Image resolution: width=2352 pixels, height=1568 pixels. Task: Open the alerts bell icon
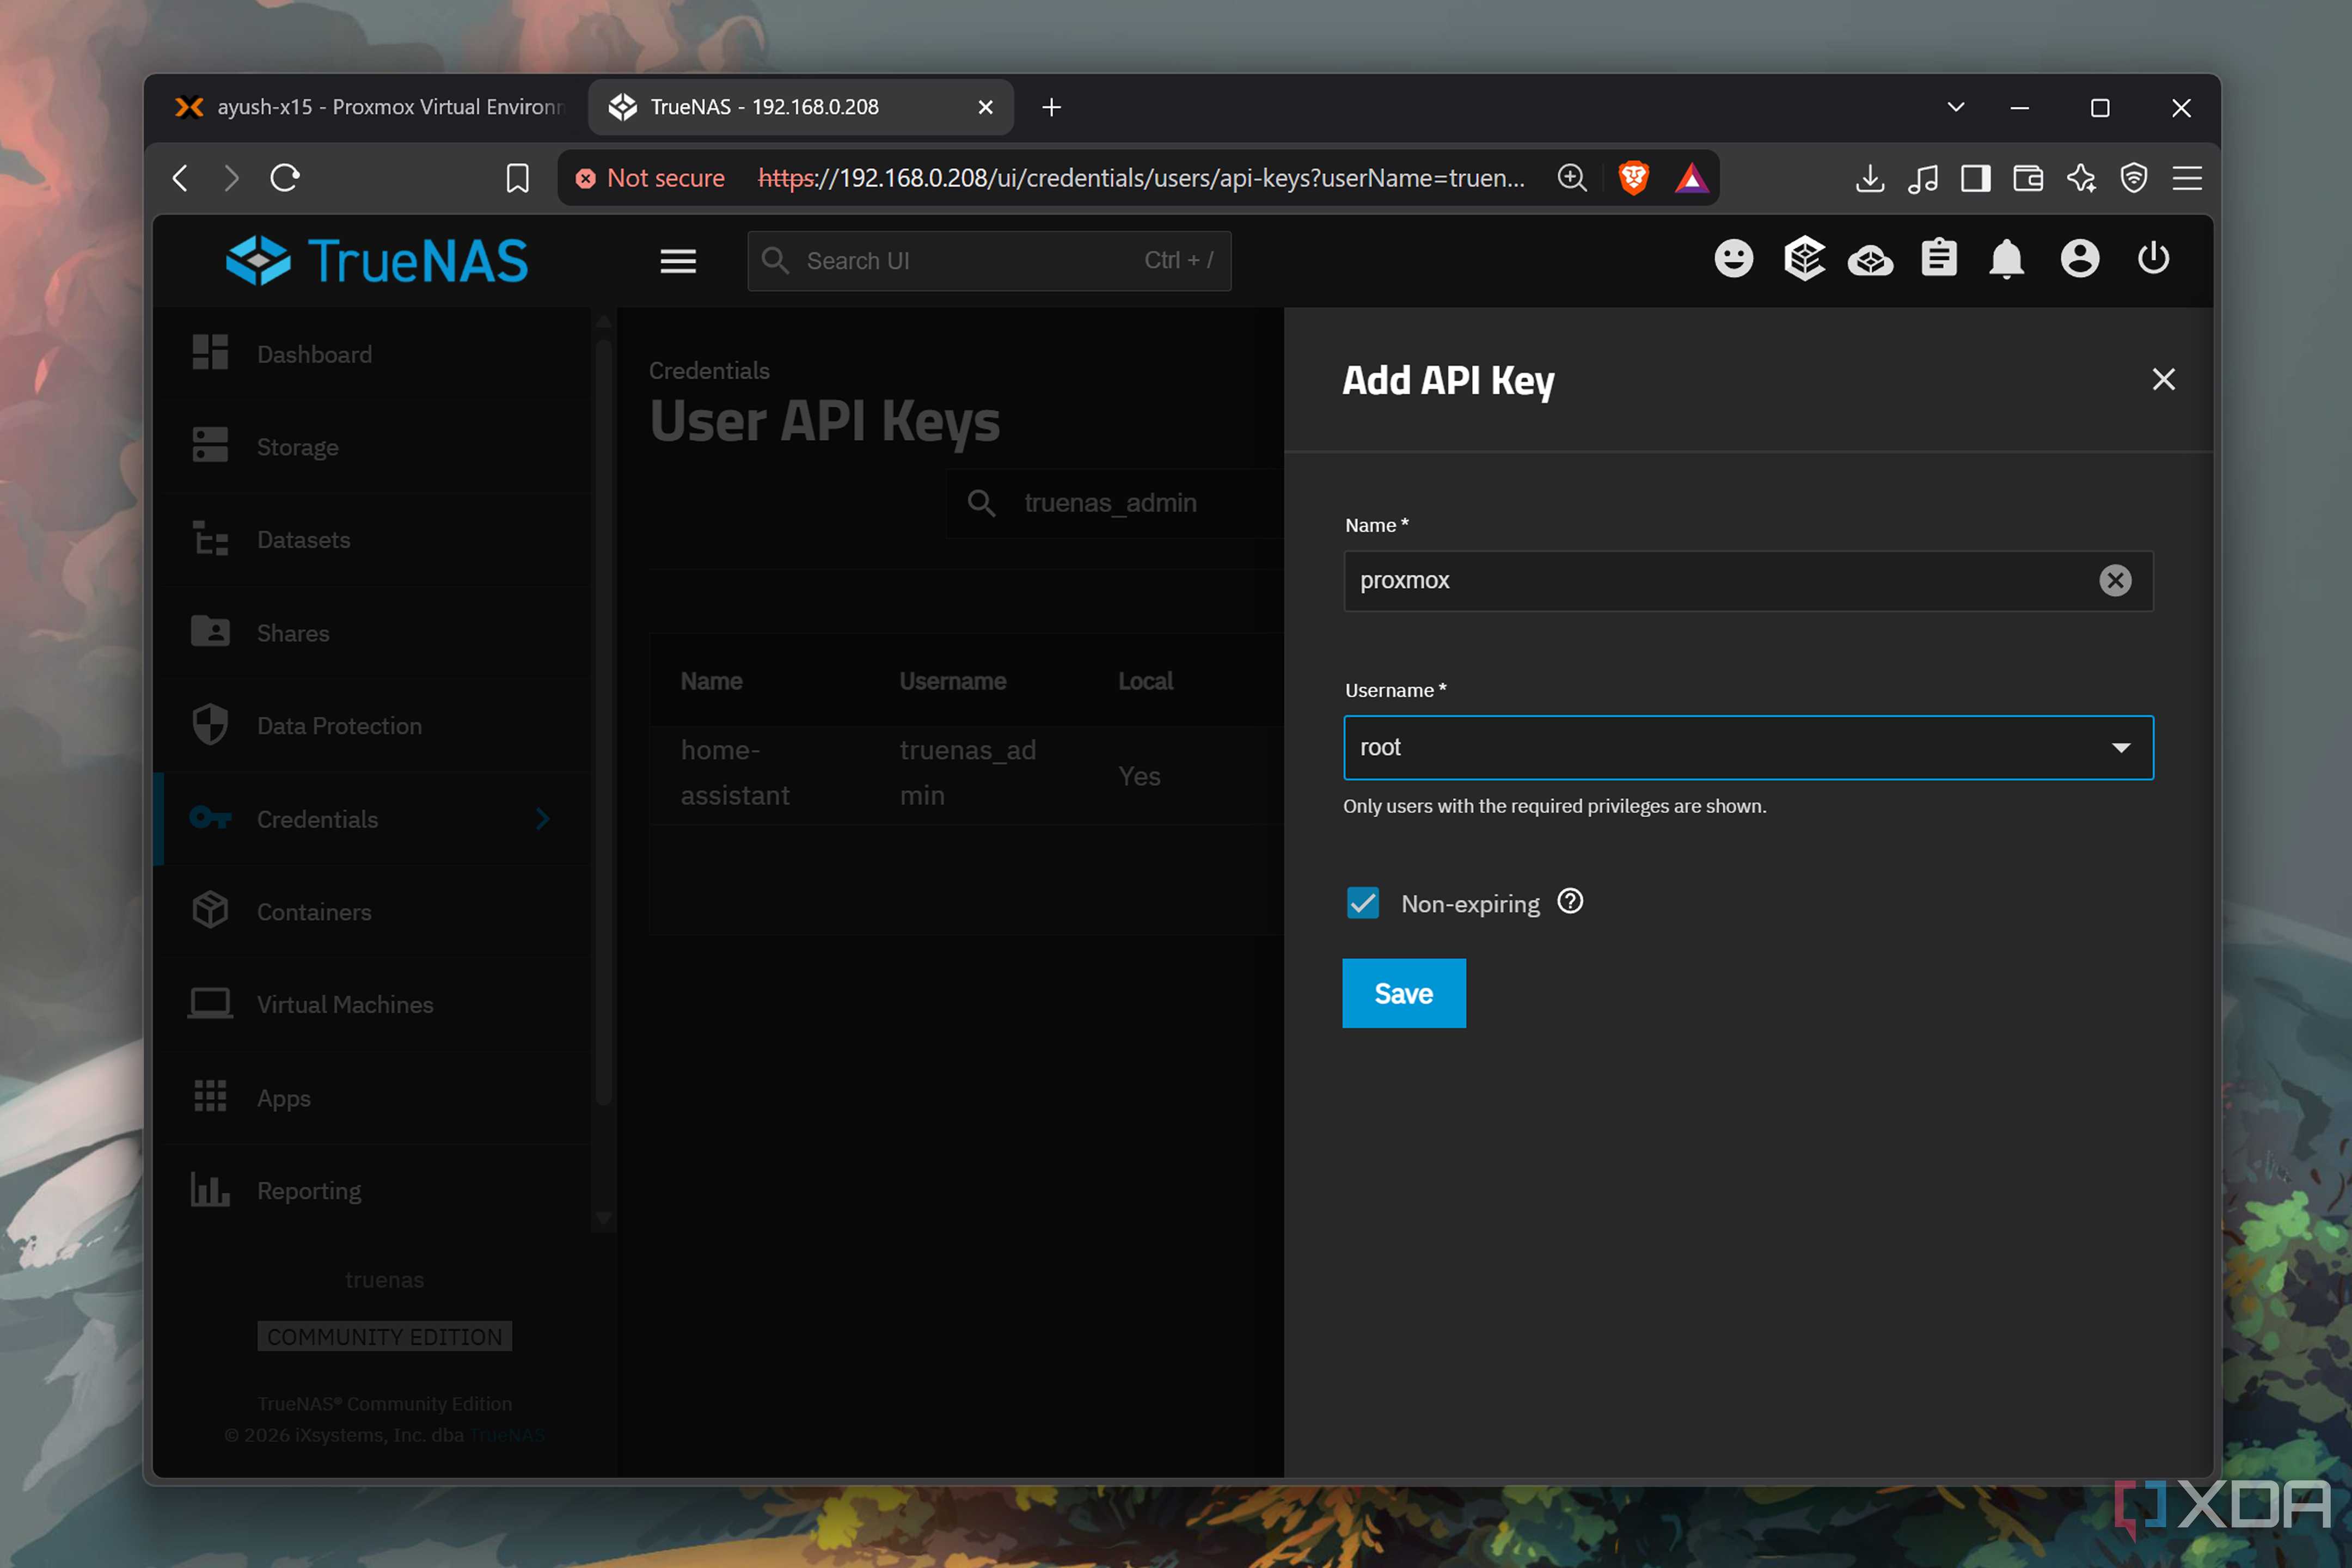2006,260
